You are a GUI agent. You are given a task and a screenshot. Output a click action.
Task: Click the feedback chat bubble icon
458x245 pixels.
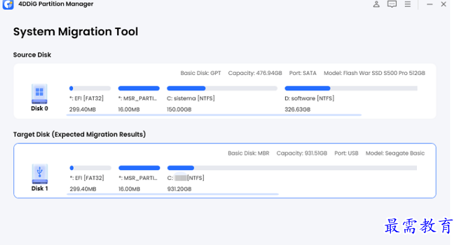tap(392, 4)
